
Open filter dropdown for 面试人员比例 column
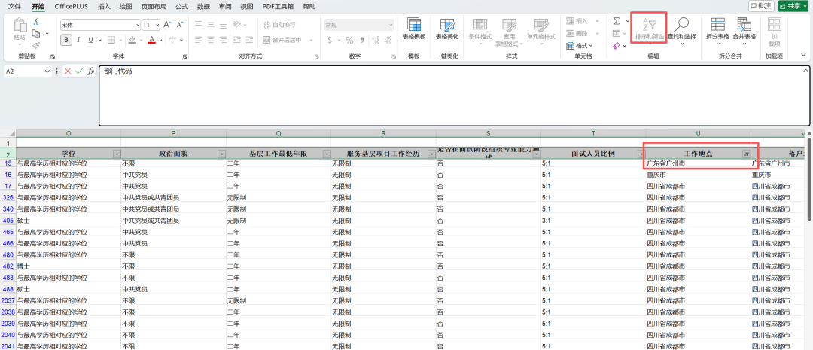pyautogui.click(x=641, y=154)
